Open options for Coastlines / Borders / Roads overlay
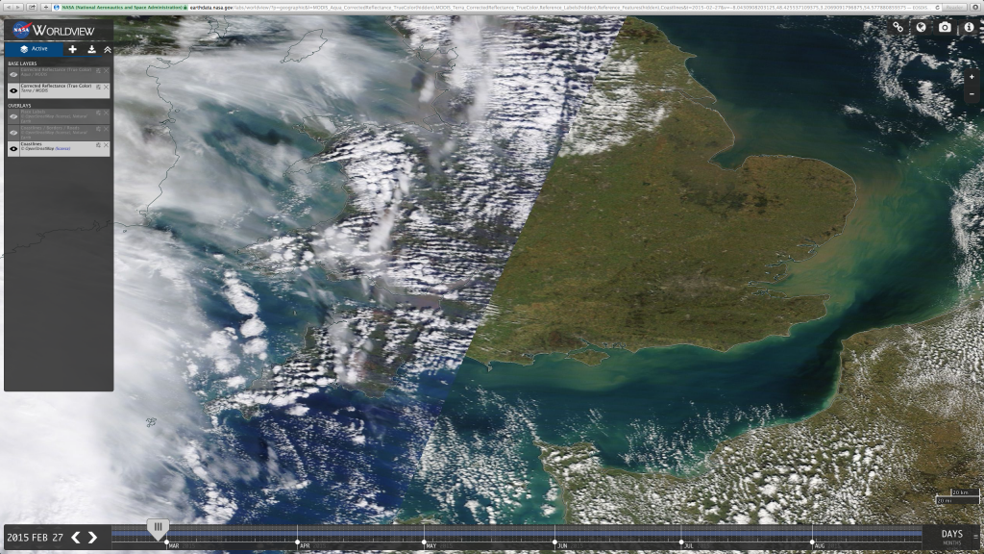The width and height of the screenshot is (984, 554). click(x=98, y=130)
